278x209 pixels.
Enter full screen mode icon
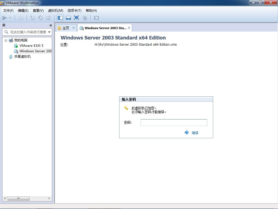click(x=76, y=18)
